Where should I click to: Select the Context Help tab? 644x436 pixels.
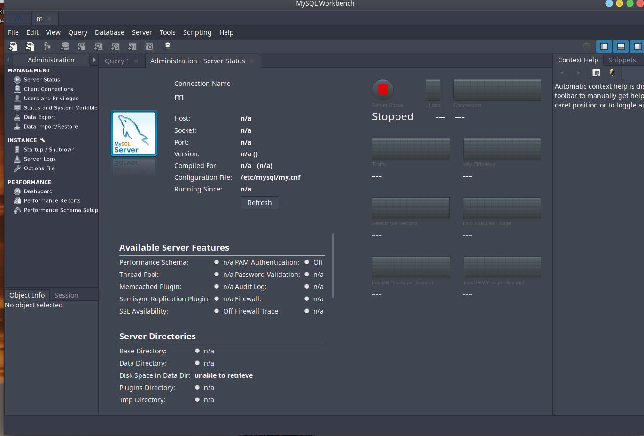[x=578, y=60]
